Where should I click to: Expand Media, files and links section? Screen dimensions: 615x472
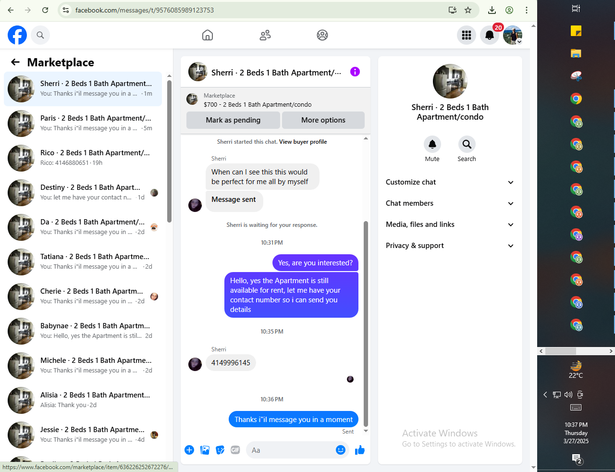coord(450,224)
